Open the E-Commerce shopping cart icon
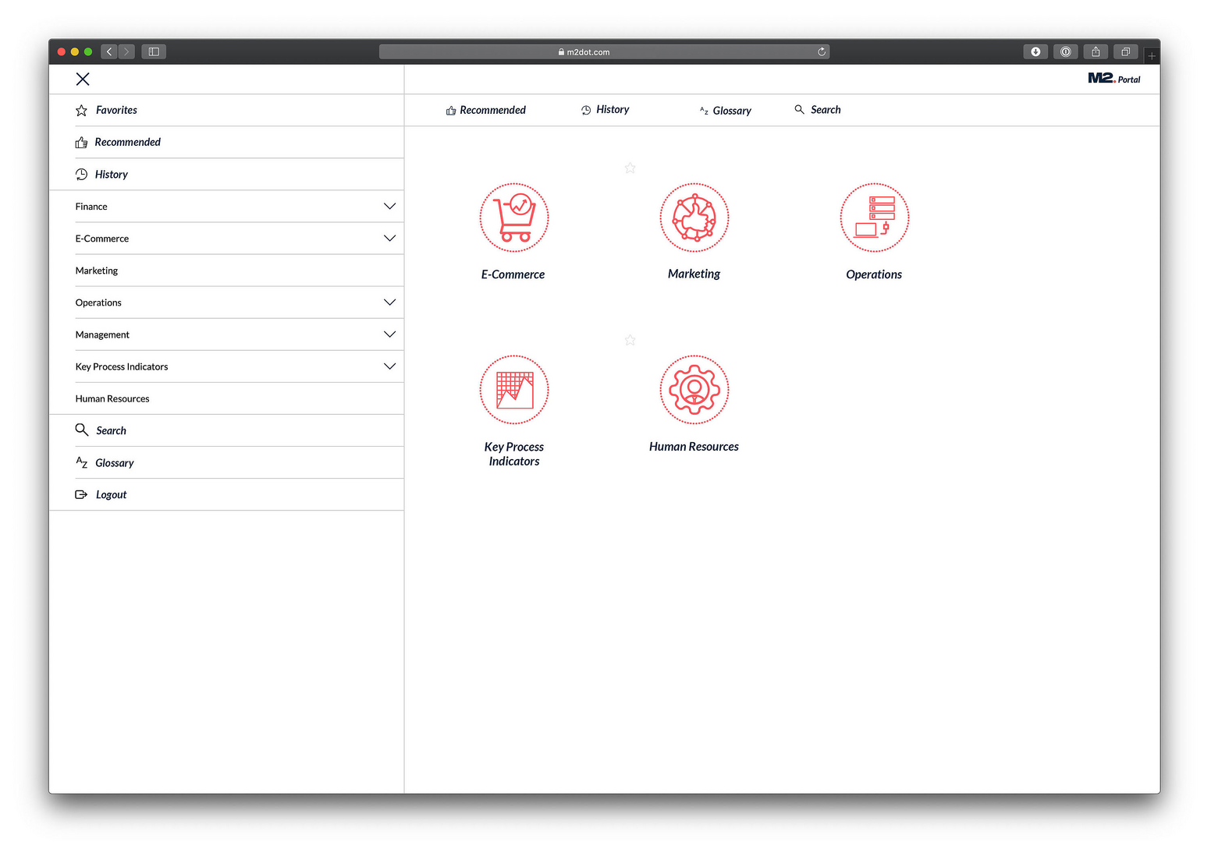The height and width of the screenshot is (842, 1211). [x=513, y=218]
